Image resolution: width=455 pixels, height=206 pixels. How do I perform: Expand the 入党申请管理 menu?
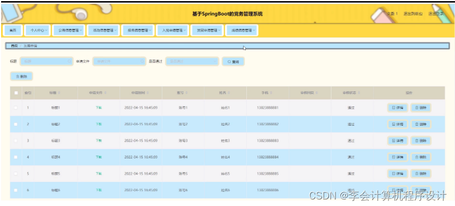click(x=173, y=30)
